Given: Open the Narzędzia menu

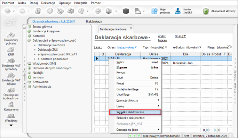Looking at the screenshot, I should click(81, 3).
